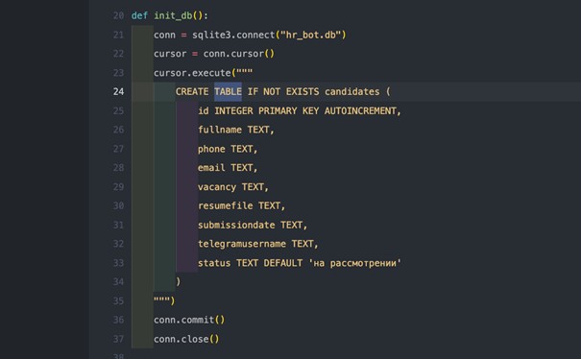Click the 'на рассмотрении' default string
This screenshot has width=581, height=359.
pyautogui.click(x=355, y=263)
